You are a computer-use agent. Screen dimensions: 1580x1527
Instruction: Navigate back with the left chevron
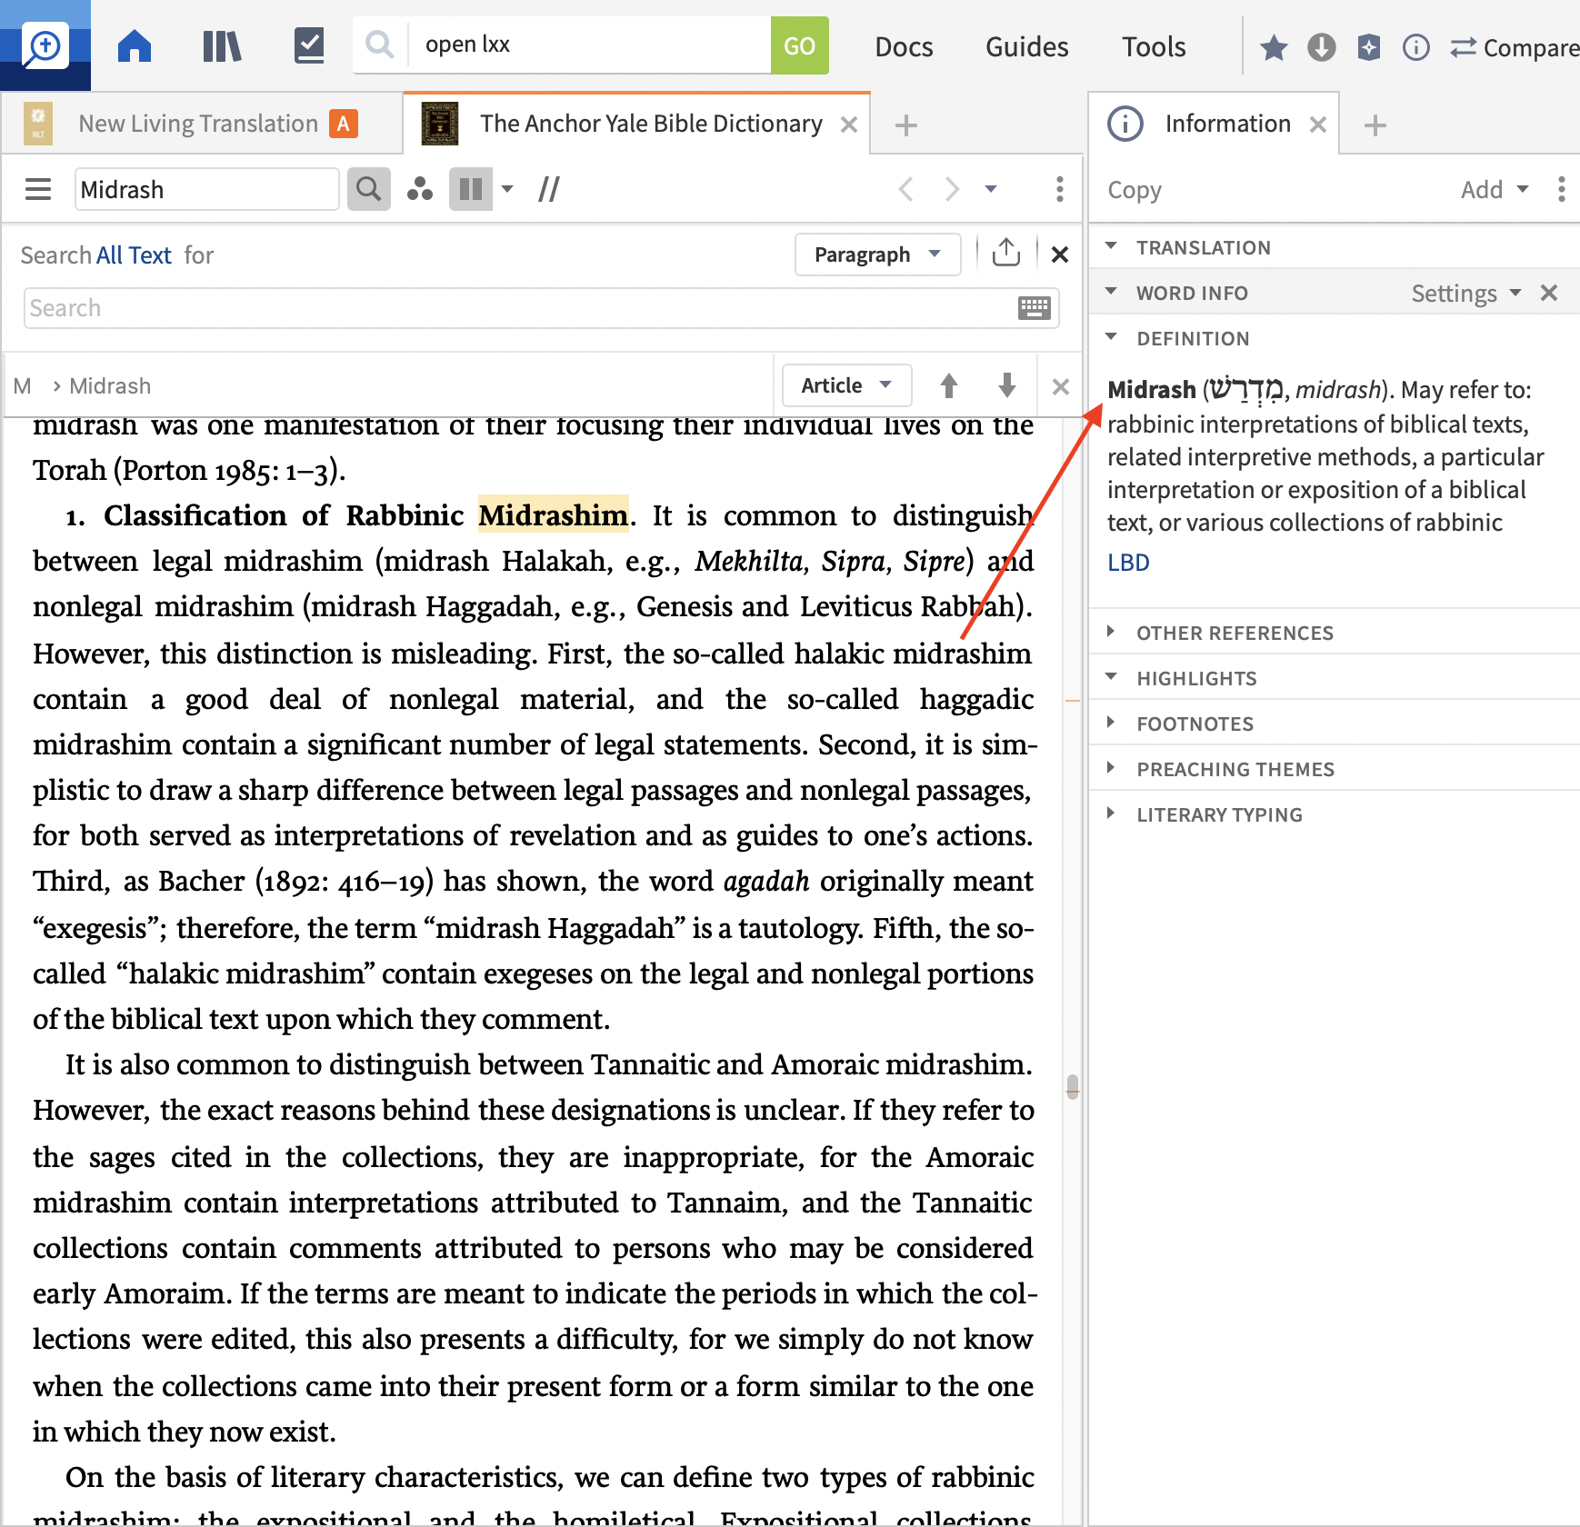[x=905, y=189]
